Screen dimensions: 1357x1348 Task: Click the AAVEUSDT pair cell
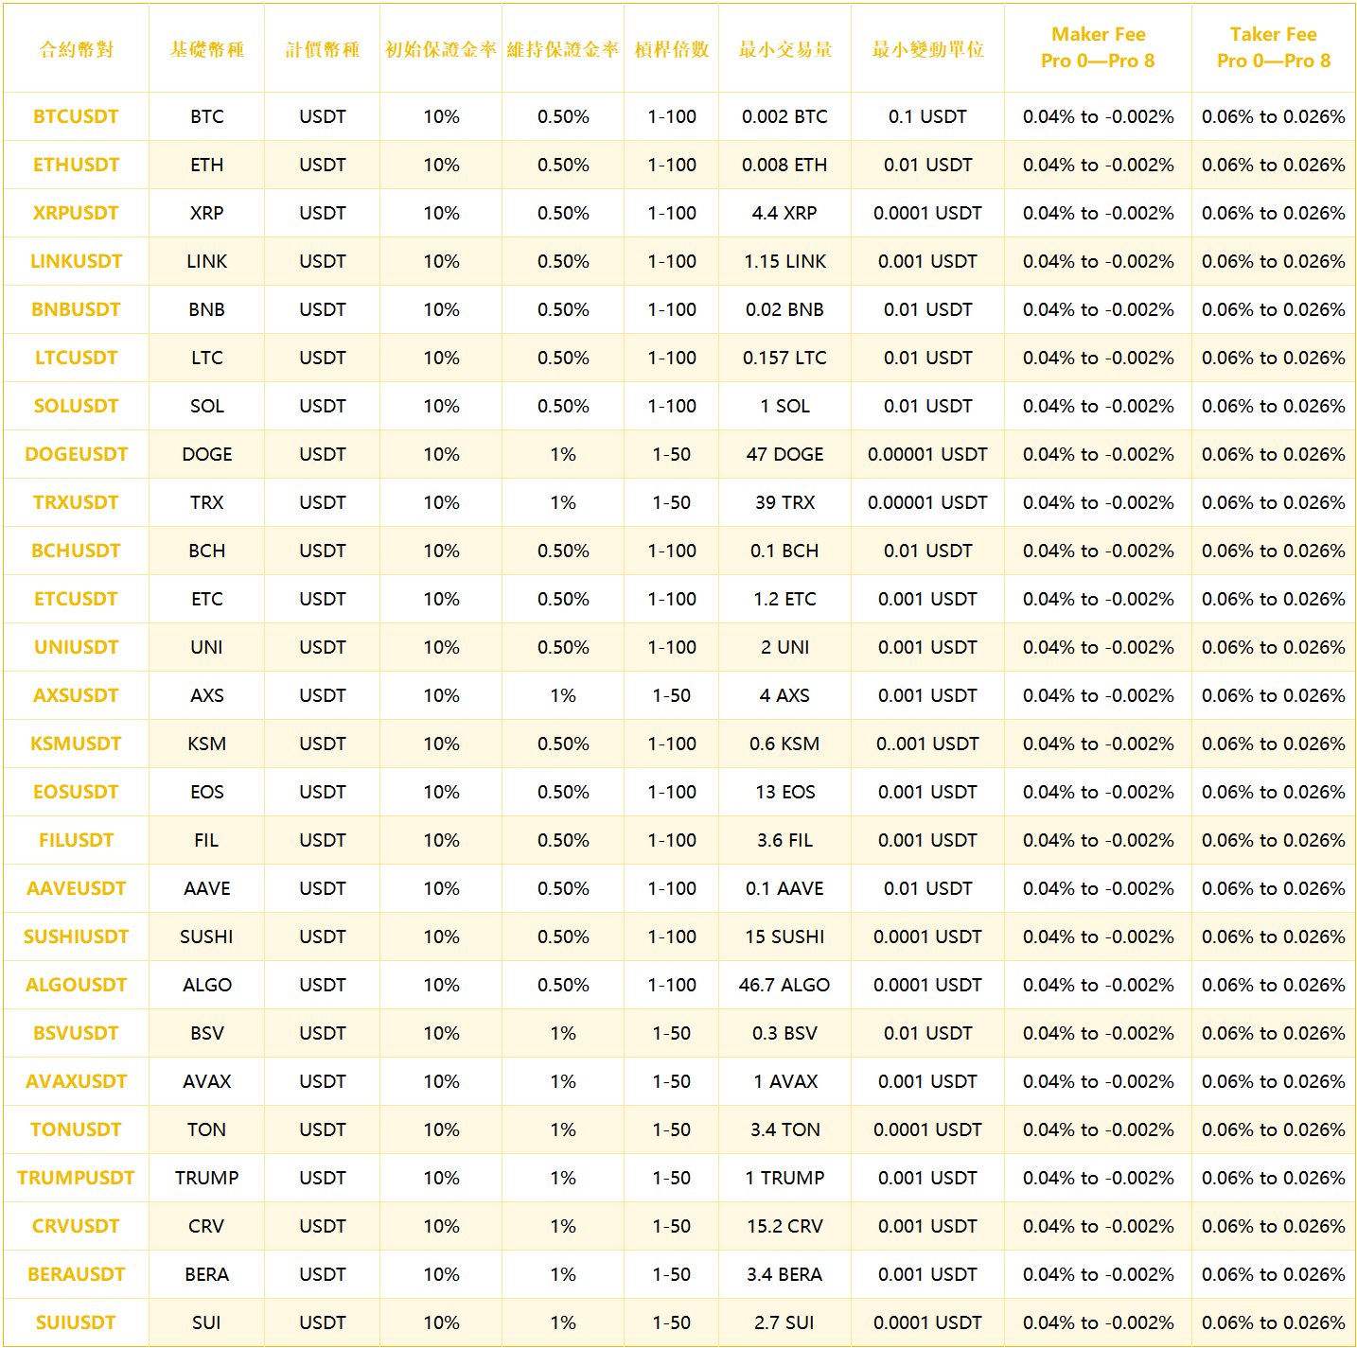[76, 888]
